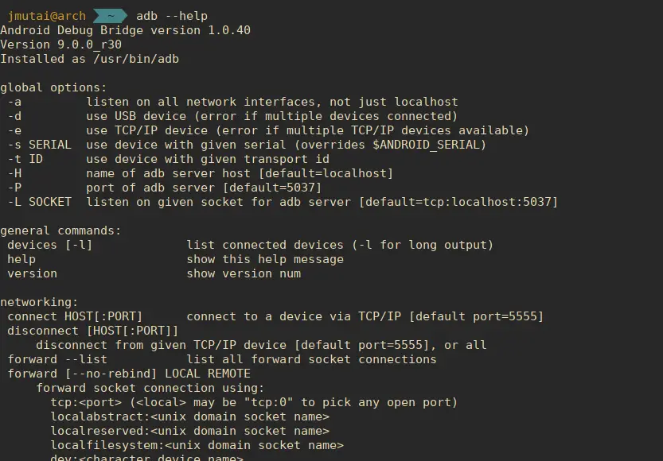Click the connect HOST[:PORT] command
The image size is (663, 461).
point(75,316)
